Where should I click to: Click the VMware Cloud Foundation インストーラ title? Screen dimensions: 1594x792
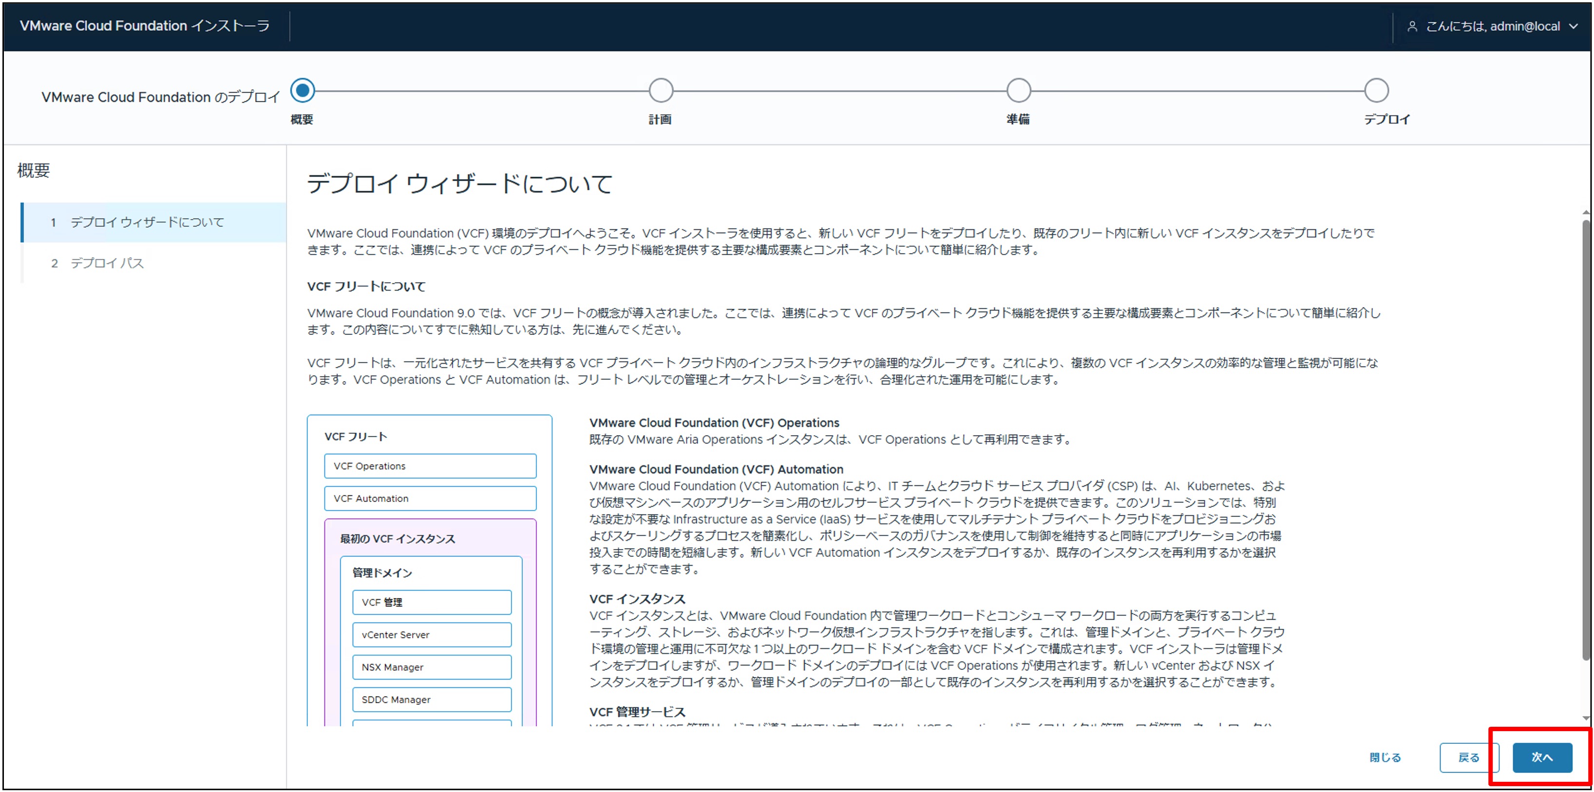tap(145, 26)
